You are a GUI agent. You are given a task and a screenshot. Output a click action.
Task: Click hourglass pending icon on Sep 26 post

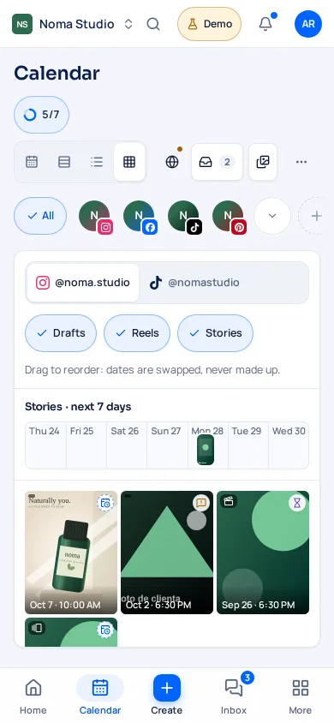point(297,503)
